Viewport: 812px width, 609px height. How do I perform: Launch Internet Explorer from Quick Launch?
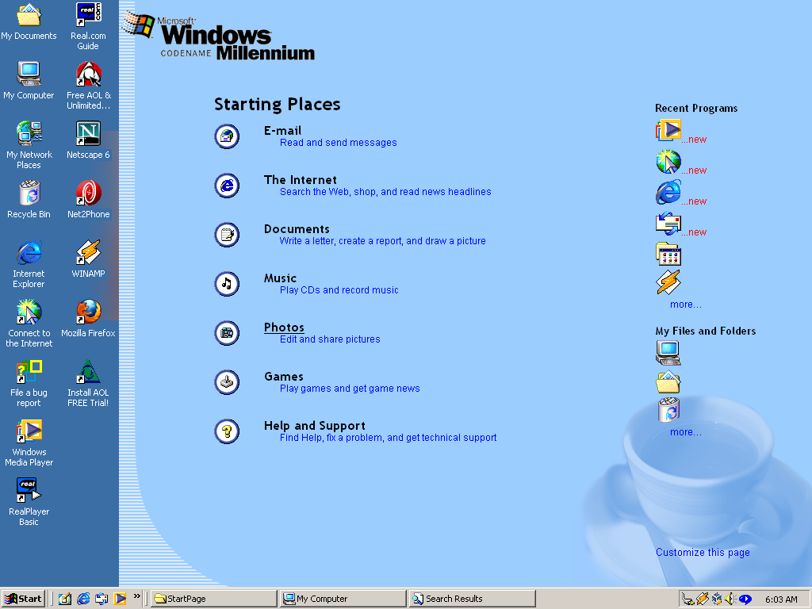tap(82, 599)
